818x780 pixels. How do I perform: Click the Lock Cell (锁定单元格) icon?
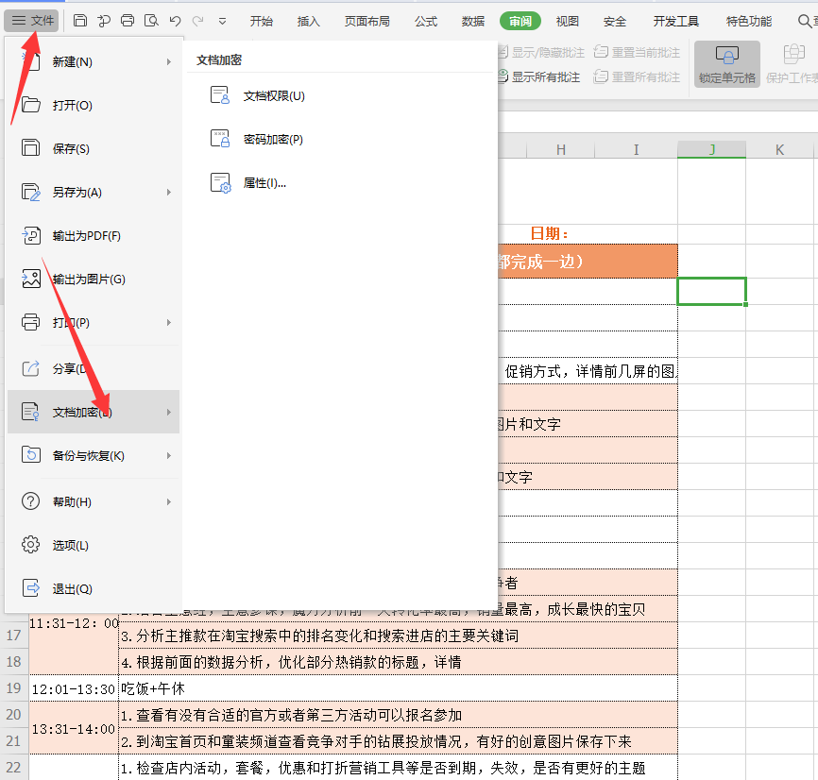point(726,63)
